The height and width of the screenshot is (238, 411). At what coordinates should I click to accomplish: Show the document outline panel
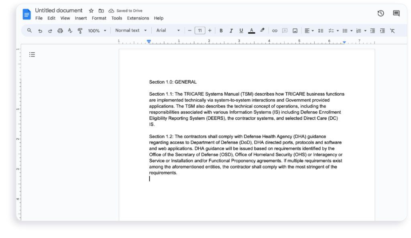32,54
